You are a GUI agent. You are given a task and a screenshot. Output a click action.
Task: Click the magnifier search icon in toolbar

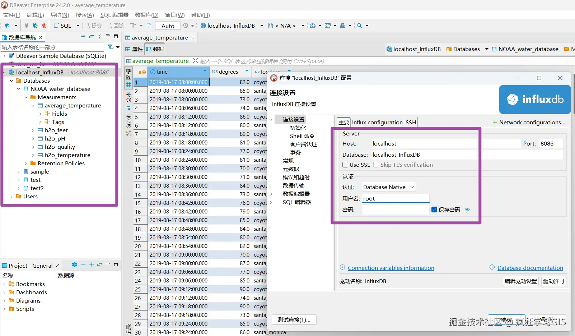pyautogui.click(x=360, y=26)
